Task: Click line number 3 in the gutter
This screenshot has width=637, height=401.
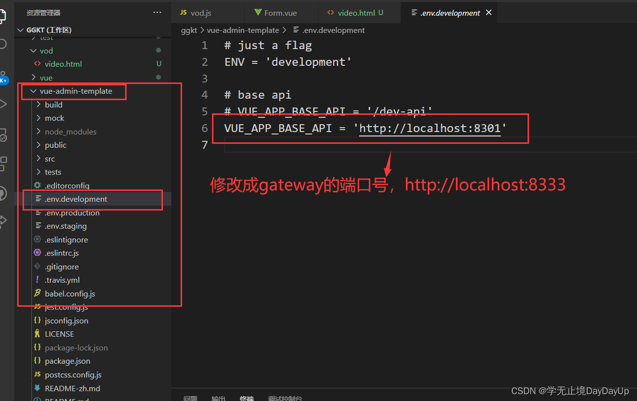Action: tap(205, 79)
